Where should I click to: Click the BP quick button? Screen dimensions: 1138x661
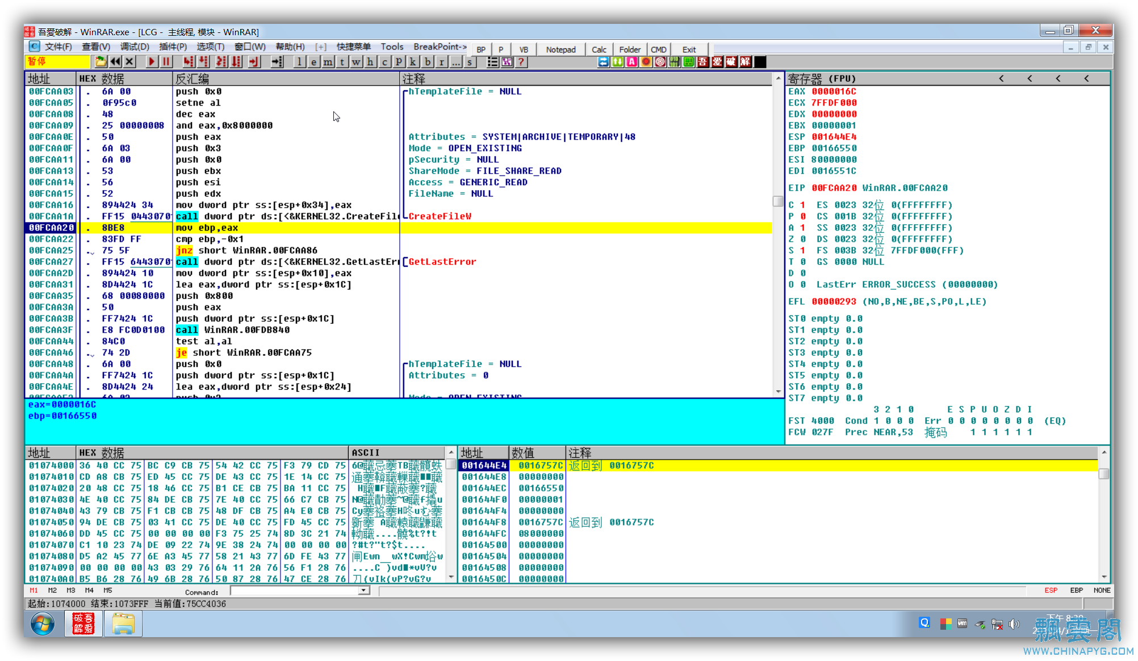[x=481, y=50]
